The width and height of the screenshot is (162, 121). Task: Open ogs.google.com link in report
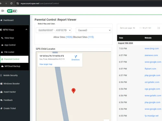tap(152, 89)
